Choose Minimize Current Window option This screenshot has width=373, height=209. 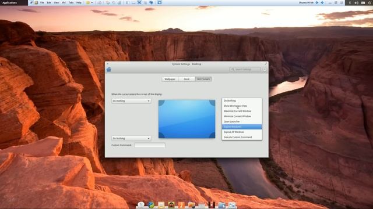click(242, 116)
